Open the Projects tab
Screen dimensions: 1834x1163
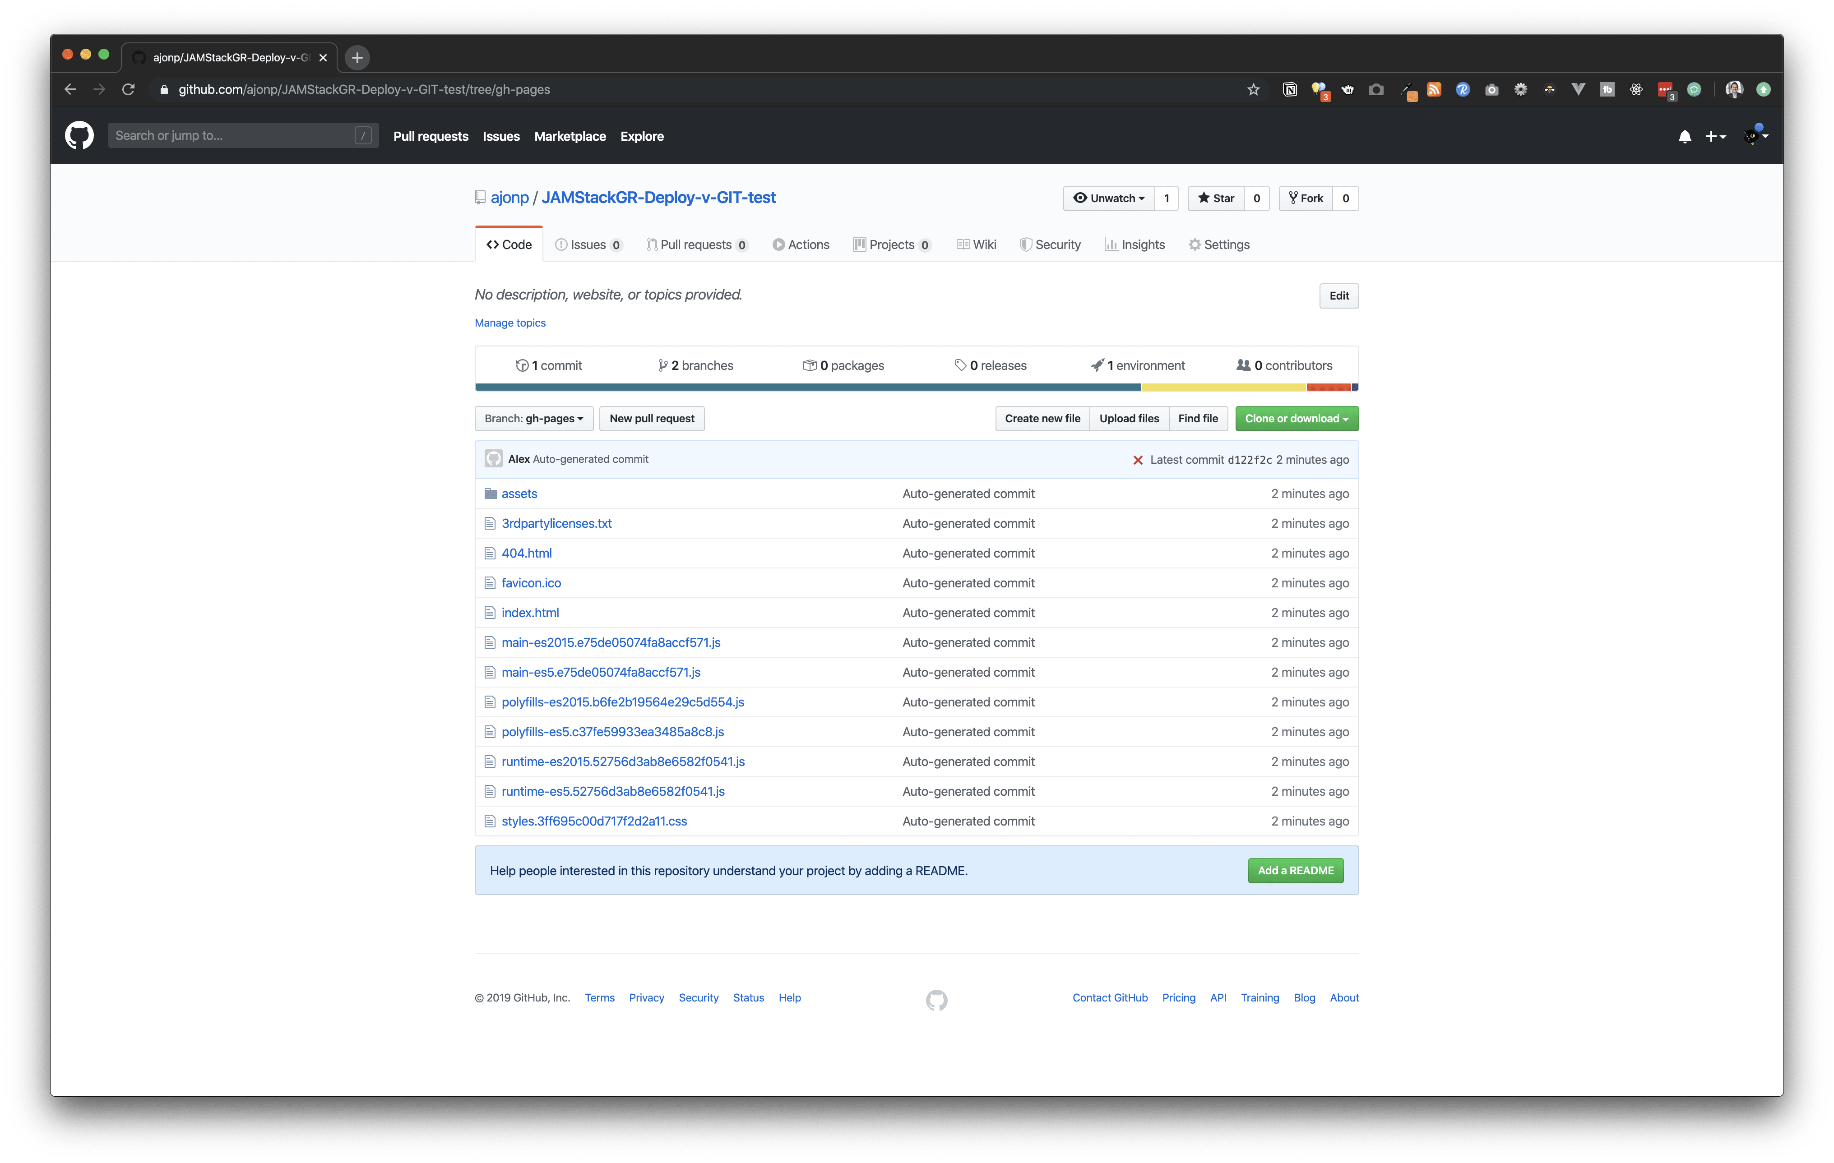click(892, 245)
